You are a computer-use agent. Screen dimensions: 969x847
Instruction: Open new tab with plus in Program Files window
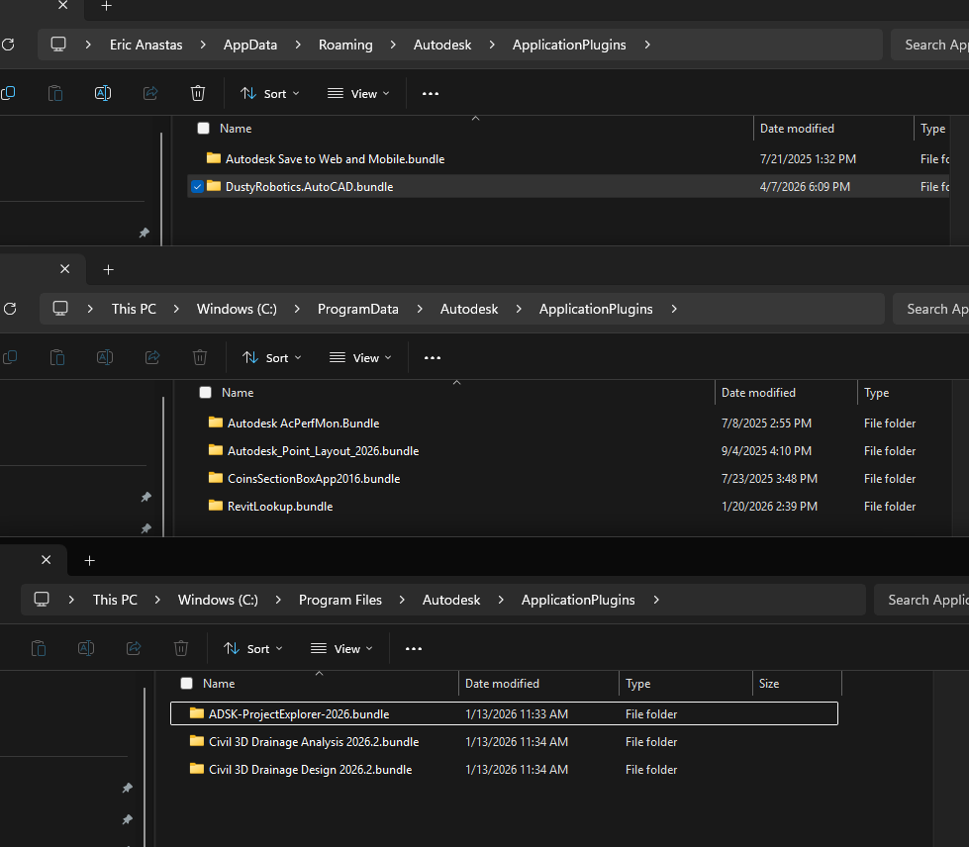[90, 560]
